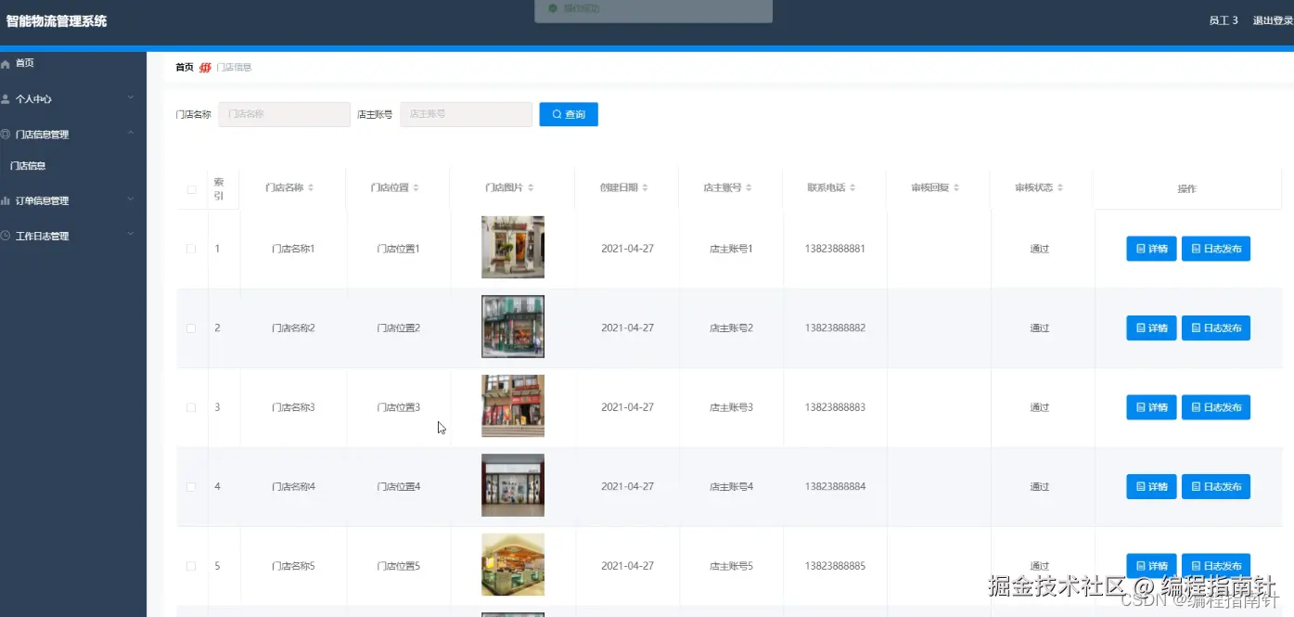Click 日志发布 for 门店名称3
This screenshot has height=617, width=1294.
[x=1216, y=407]
